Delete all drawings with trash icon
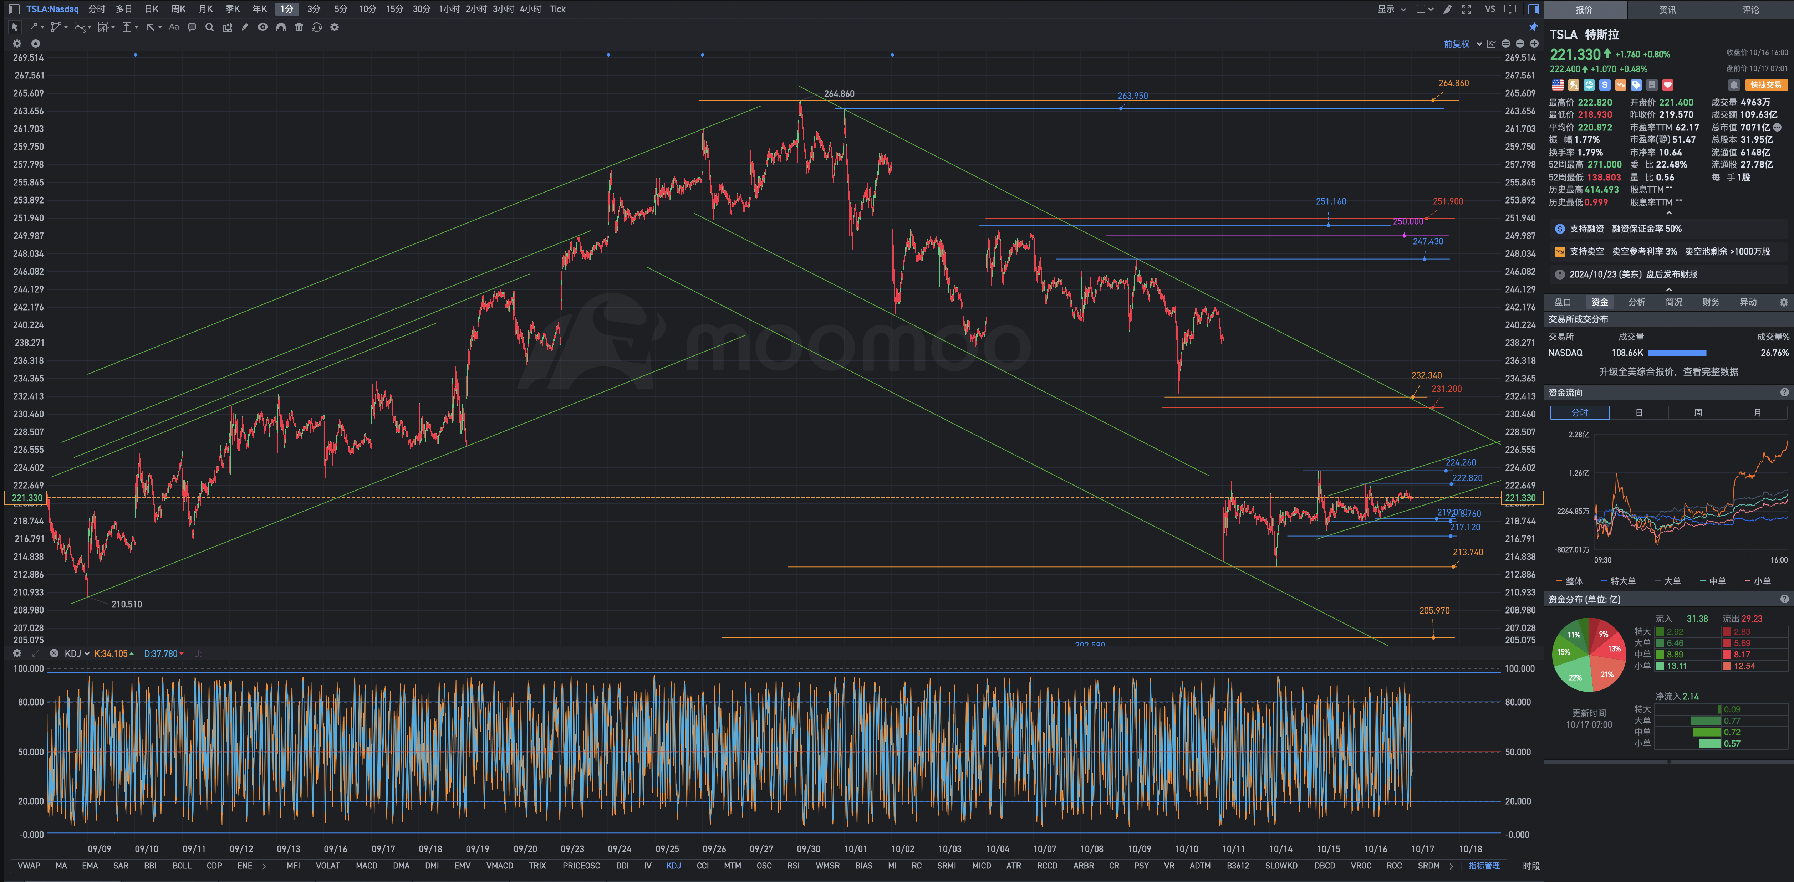The width and height of the screenshot is (1794, 882). (x=299, y=27)
